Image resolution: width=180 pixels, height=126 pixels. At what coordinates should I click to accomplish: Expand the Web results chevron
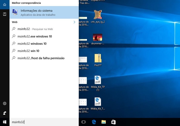(74, 22)
